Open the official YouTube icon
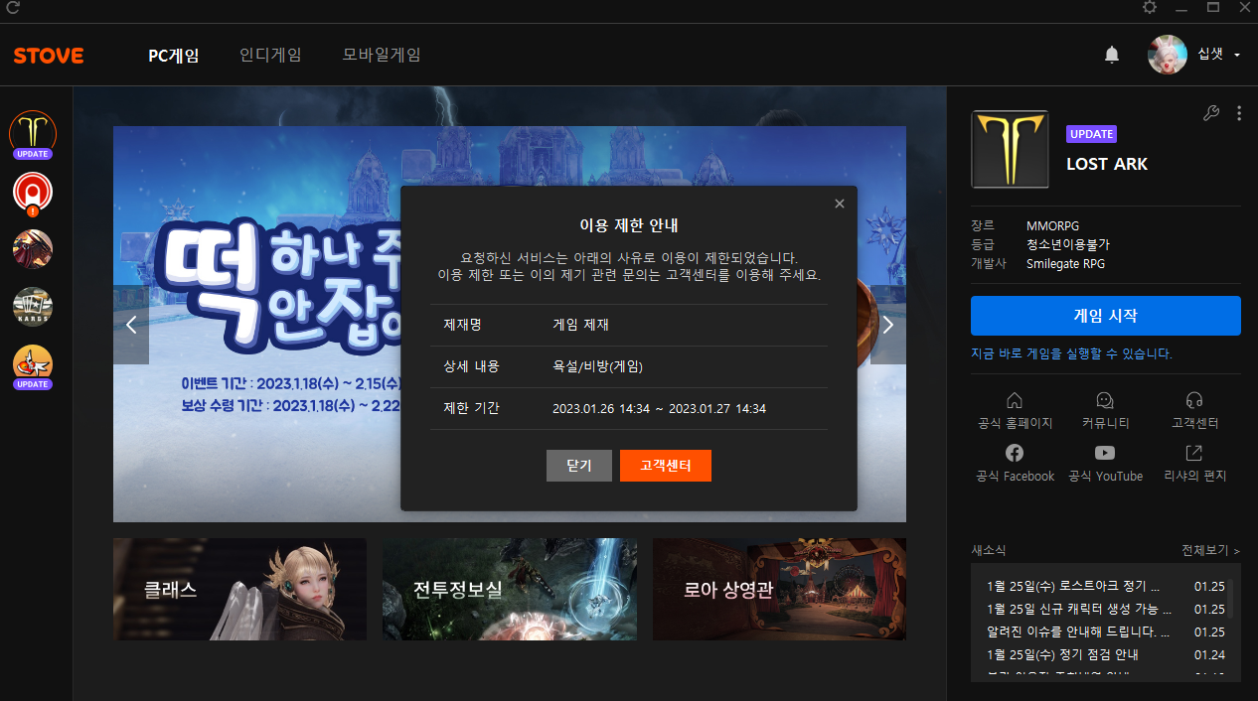Screen dimensions: 1258x701 point(1105,453)
